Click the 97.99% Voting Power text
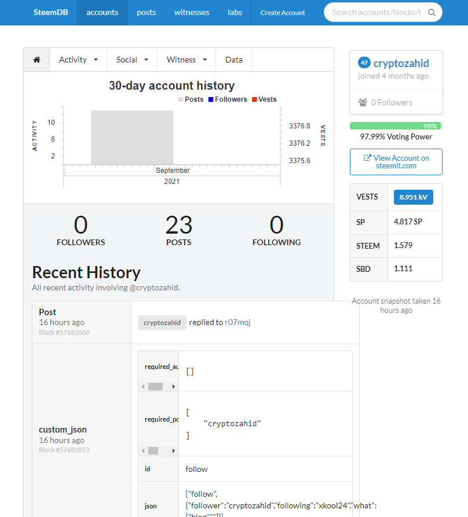 click(x=396, y=136)
